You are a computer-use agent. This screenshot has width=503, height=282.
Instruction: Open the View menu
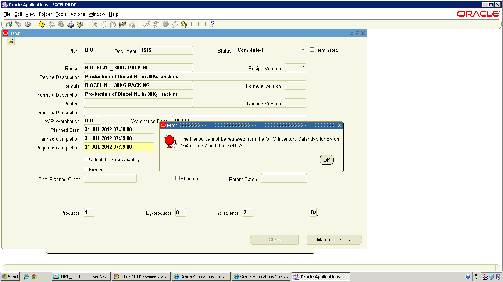[x=31, y=14]
